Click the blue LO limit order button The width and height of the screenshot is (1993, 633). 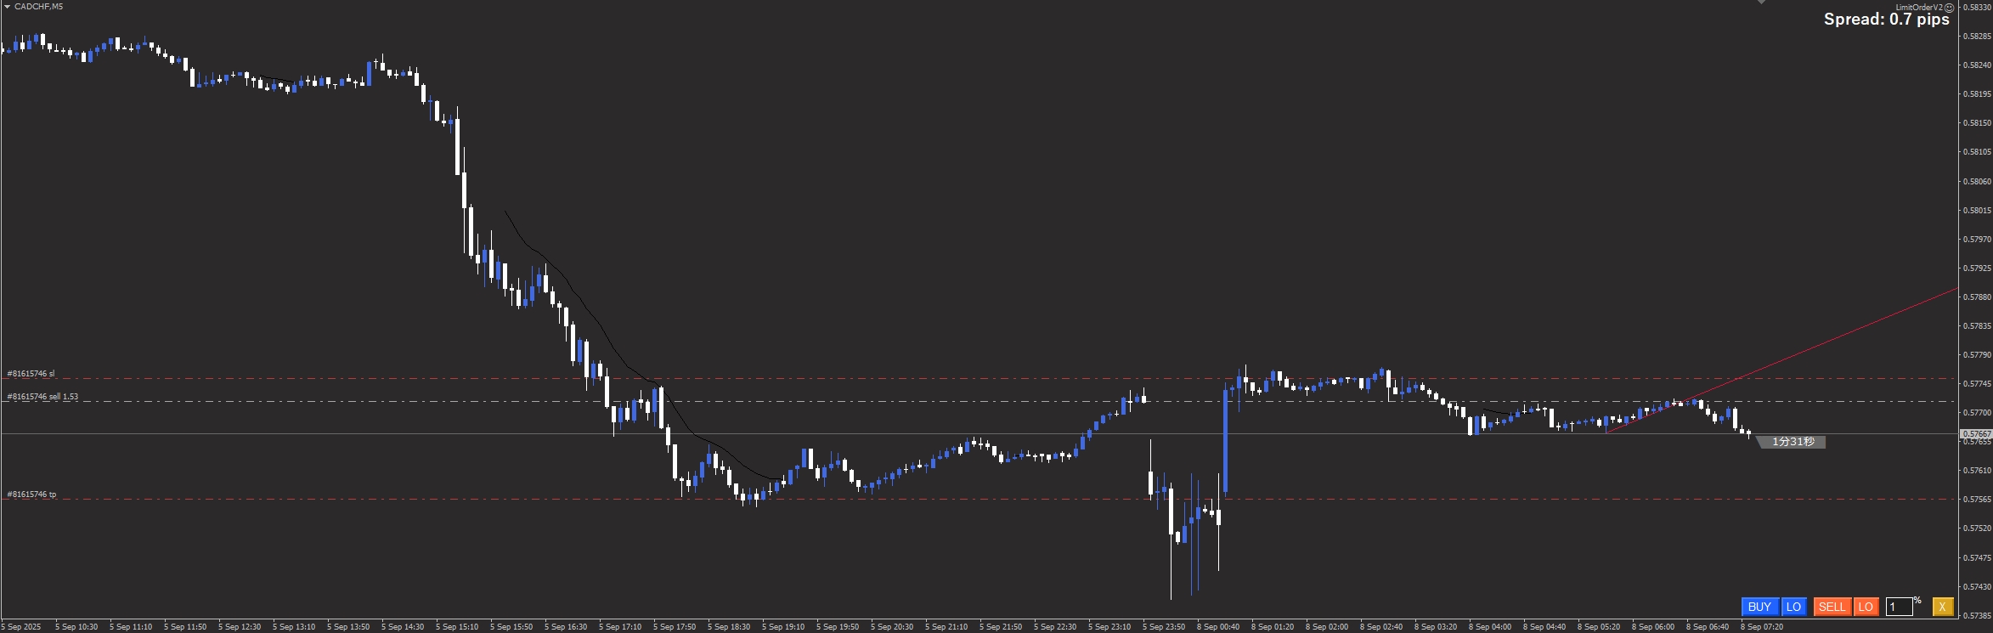point(1793,607)
